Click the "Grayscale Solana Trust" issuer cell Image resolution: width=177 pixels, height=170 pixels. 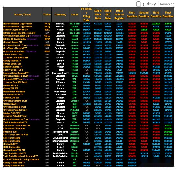coord(20,52)
